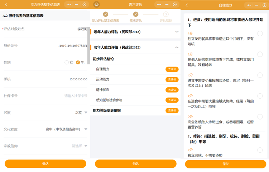Click the step 3 circle above 评估结论
Viewport: 269px width, 172px height.
click(x=165, y=14)
